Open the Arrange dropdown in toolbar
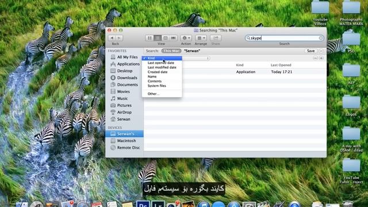This screenshot has height=207, width=368. [201, 38]
